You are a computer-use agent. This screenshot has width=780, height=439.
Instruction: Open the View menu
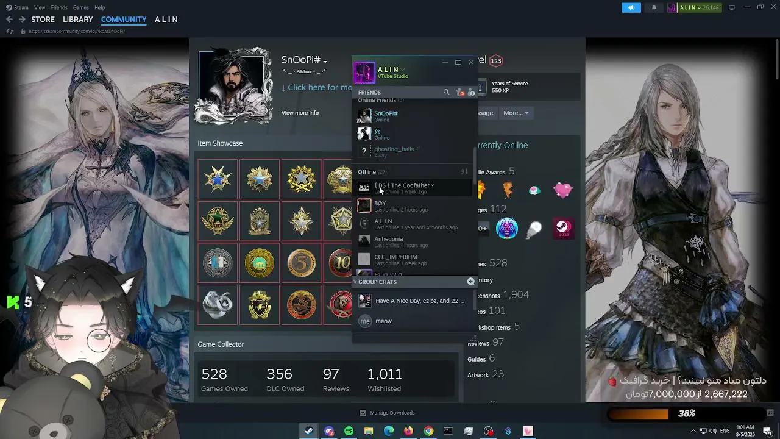click(40, 7)
